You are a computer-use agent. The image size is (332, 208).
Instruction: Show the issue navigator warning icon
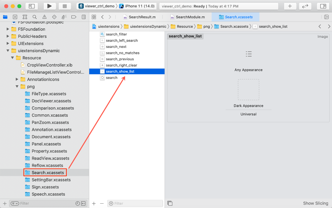pyautogui.click(x=44, y=17)
